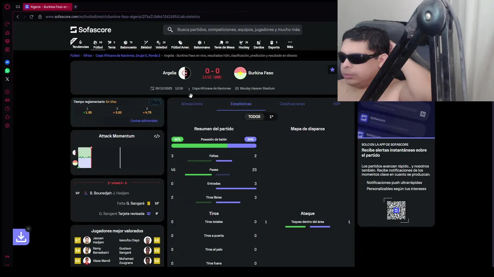The width and height of the screenshot is (494, 277).
Task: Open Opera GX Control speedometer icon
Action: click(7, 24)
